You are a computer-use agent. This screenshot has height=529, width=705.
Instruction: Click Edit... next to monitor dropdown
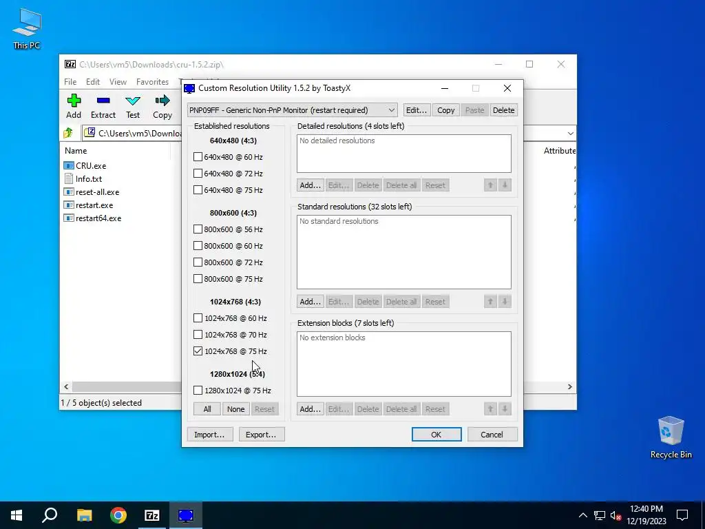click(417, 110)
